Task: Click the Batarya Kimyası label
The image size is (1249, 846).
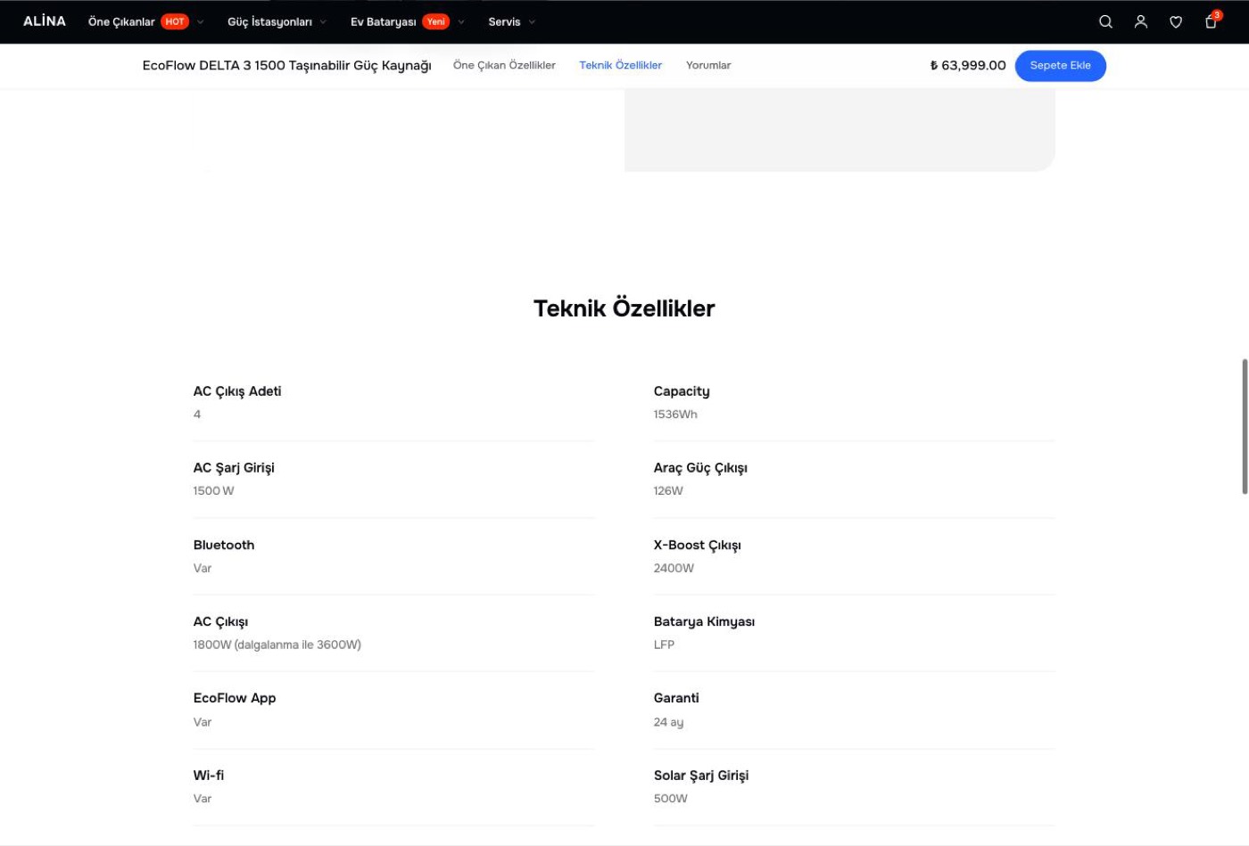Action: [704, 622]
